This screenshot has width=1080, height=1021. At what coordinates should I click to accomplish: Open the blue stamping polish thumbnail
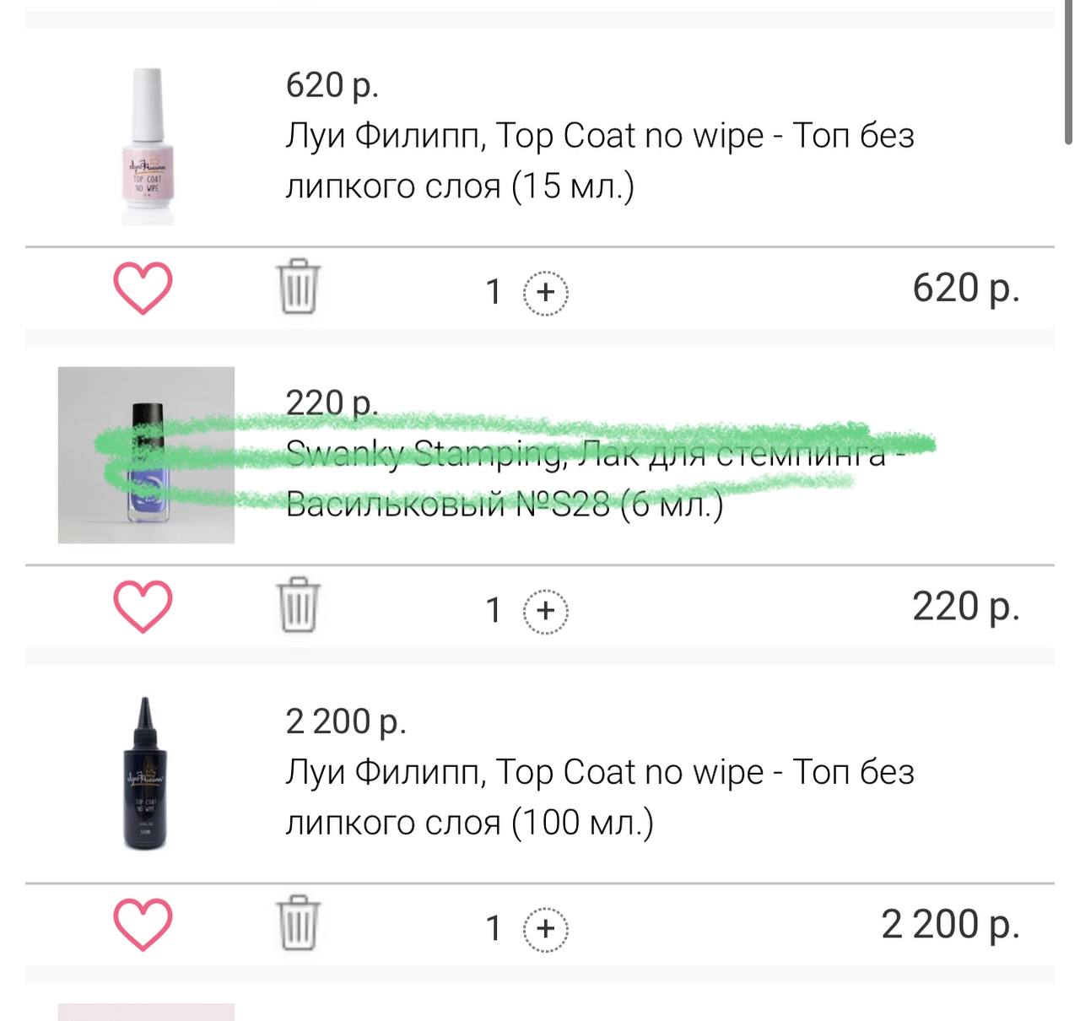click(146, 455)
